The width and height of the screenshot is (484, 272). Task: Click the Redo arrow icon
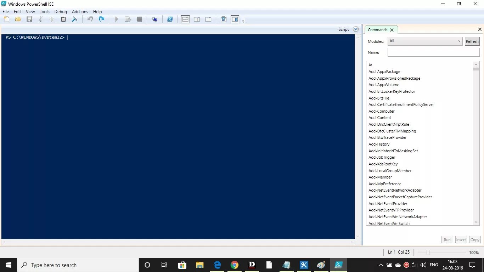click(102, 19)
